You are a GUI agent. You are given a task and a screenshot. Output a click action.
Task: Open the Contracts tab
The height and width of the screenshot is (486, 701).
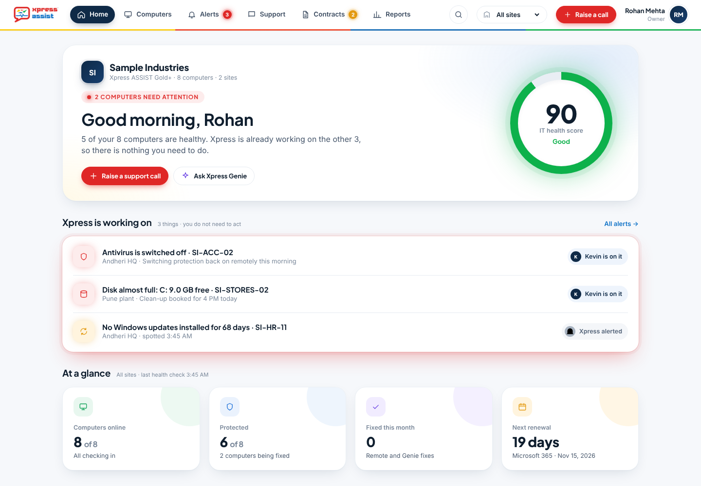point(330,15)
